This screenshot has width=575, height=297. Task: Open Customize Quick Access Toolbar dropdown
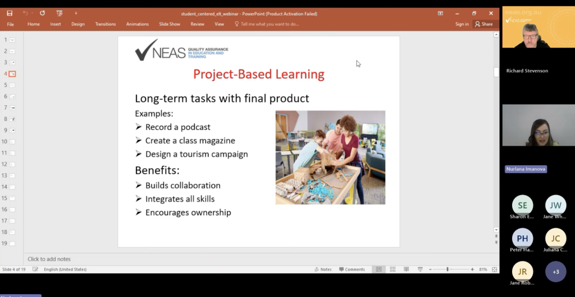tap(76, 13)
